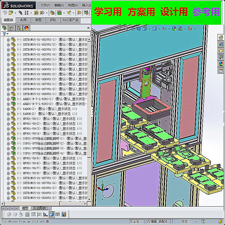Expand the XAD06<2> tree node
Viewport: 225px width, 225px height.
point(8,114)
